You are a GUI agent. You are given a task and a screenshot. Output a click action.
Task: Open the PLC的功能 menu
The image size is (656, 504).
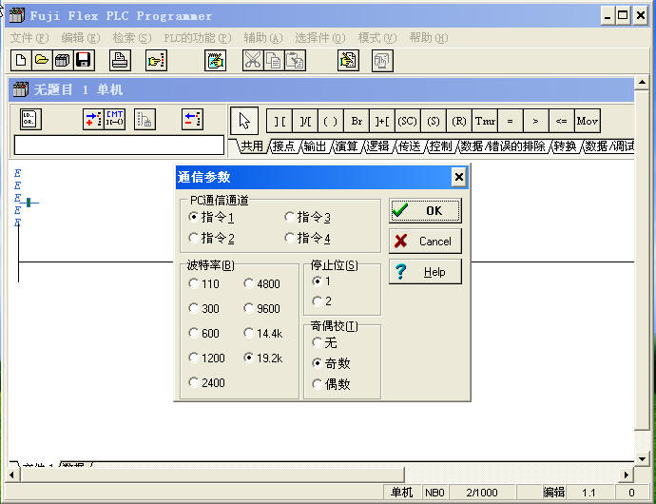pos(197,38)
